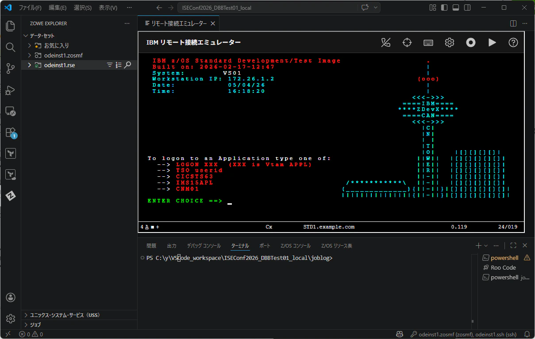Switch to the 問題 panel tab

pos(151,246)
